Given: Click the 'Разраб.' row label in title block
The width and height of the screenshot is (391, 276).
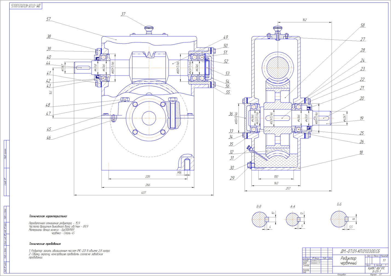Looking at the screenshot, I should pos(305,261).
